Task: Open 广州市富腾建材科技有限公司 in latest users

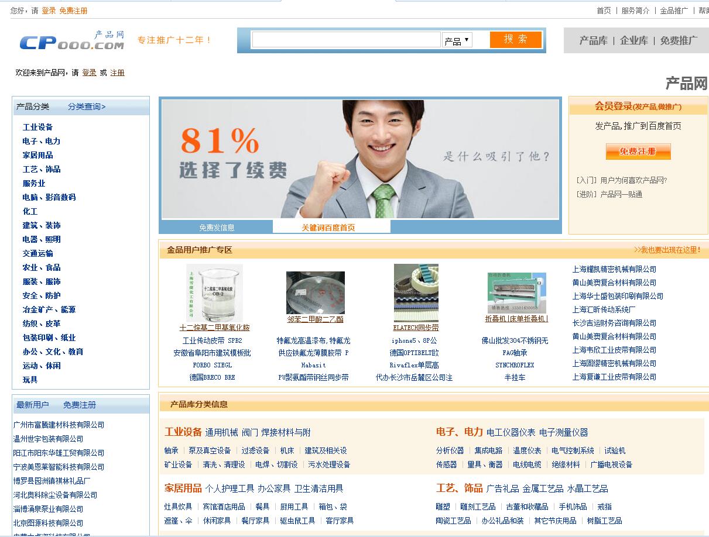Action: tap(59, 425)
